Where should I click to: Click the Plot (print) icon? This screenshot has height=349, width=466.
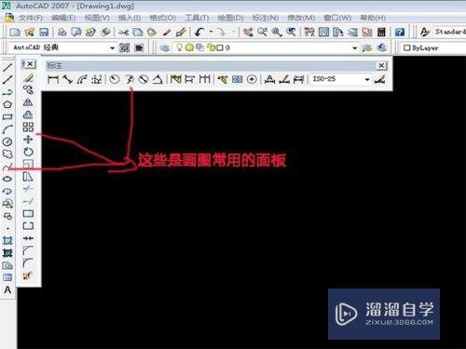(62, 32)
